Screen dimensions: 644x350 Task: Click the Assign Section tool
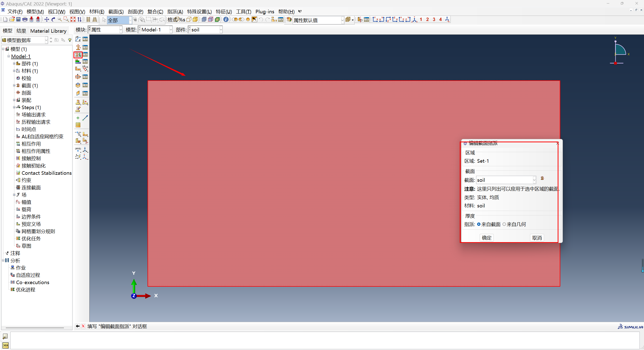coord(78,55)
